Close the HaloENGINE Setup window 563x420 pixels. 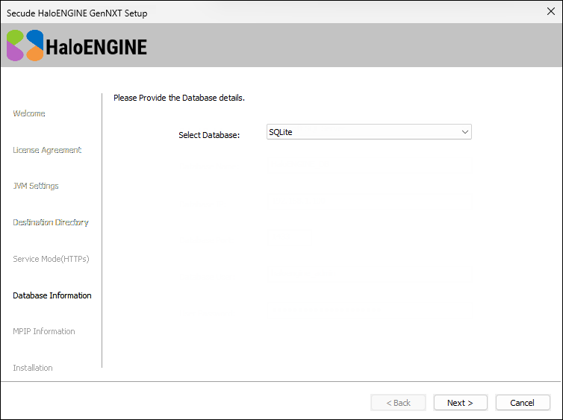551,11
